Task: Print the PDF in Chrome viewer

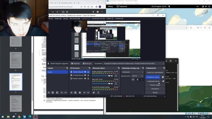Action: [98, 12]
